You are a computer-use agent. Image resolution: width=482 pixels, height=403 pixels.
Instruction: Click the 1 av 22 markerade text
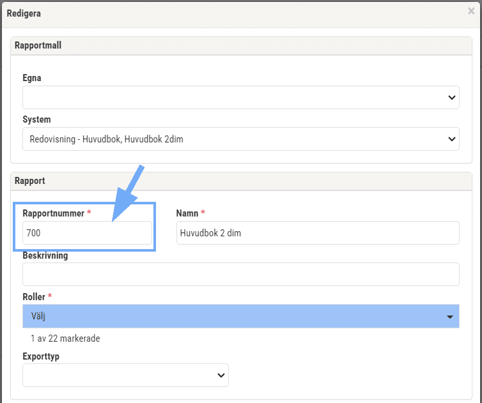(65, 338)
